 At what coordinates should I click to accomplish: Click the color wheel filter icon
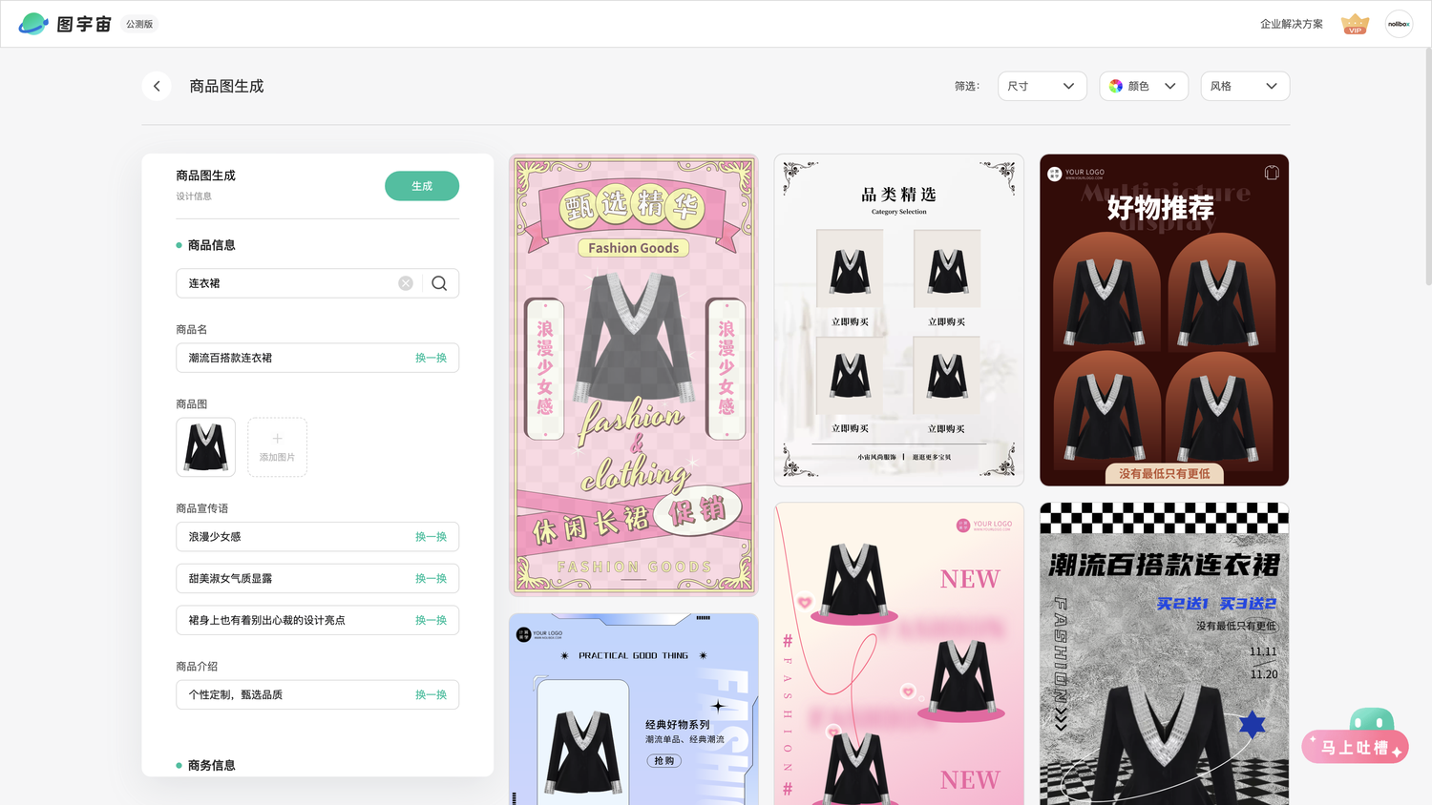[x=1116, y=86]
